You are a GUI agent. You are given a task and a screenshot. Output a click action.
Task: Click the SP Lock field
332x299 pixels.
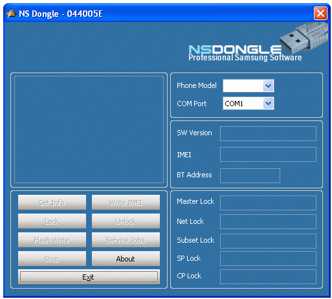268,258
